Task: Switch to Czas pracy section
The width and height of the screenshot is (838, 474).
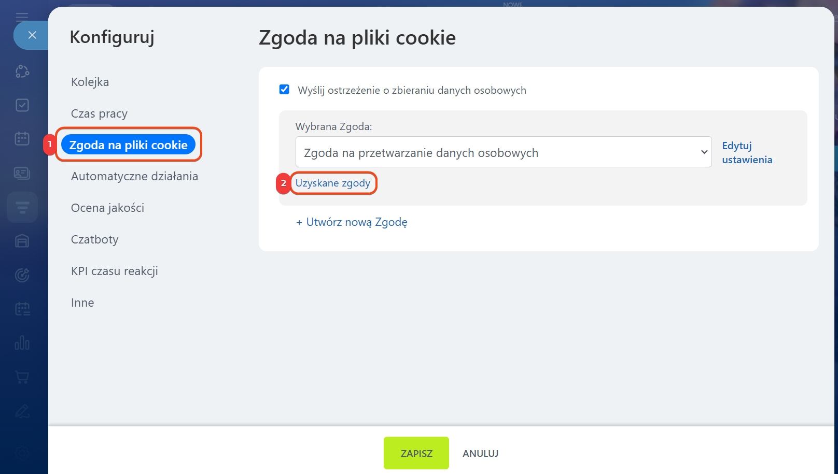Action: 99,113
